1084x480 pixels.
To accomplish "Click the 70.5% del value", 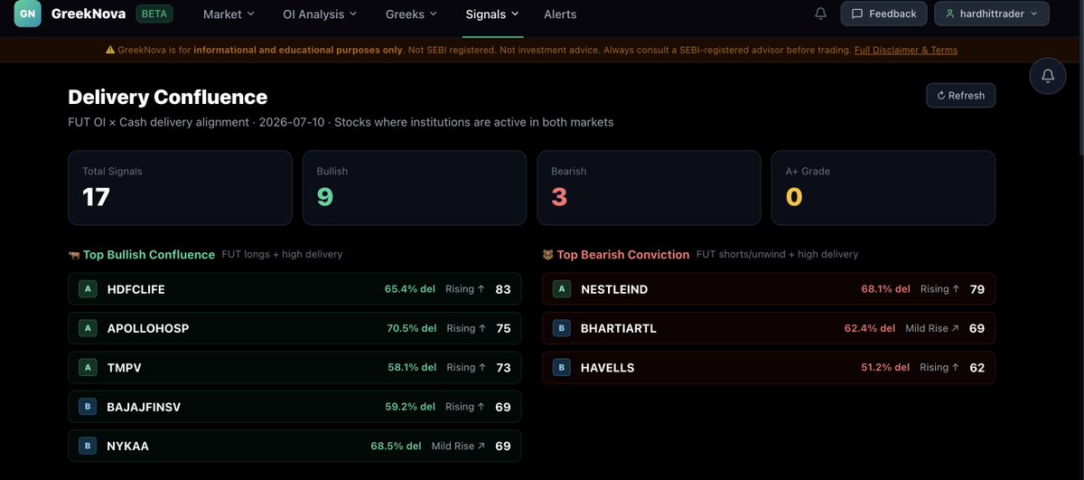I will click(x=410, y=328).
